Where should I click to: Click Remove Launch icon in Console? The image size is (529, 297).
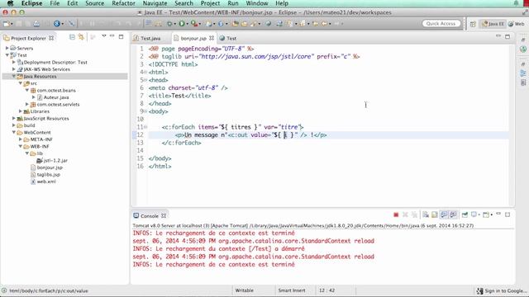tap(405, 214)
